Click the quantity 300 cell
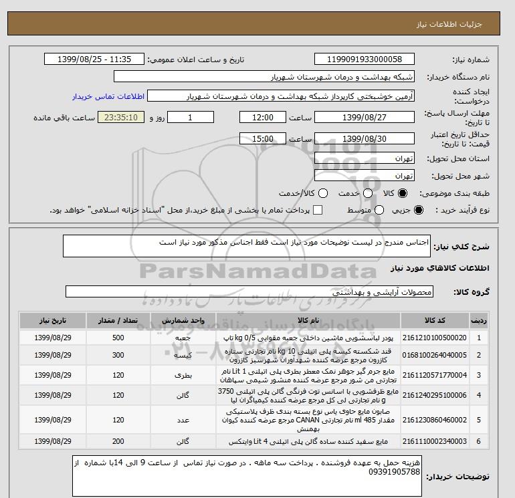This screenshot has height=498, width=515. coord(118,355)
